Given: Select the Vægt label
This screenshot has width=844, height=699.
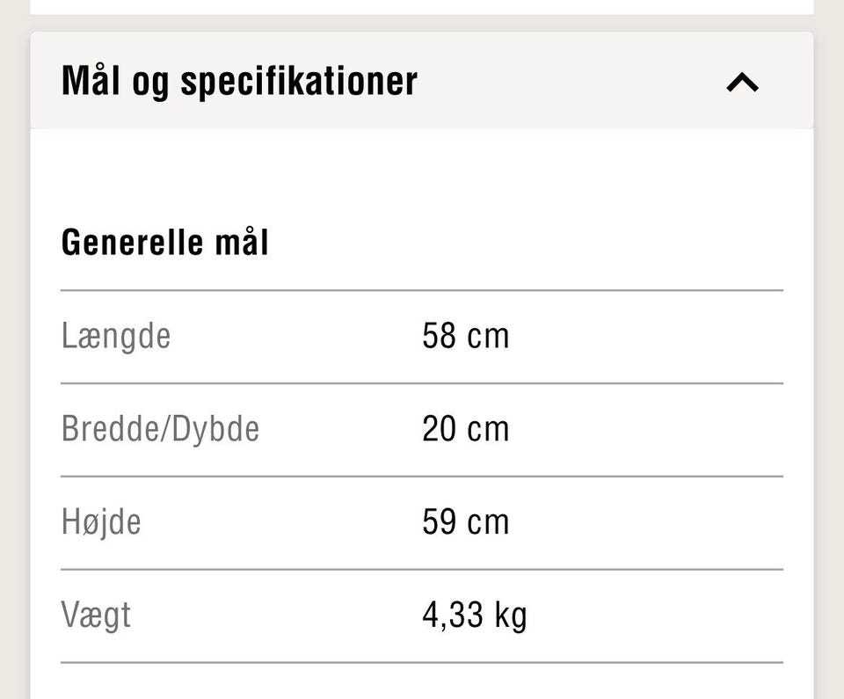Looking at the screenshot, I should [97, 615].
